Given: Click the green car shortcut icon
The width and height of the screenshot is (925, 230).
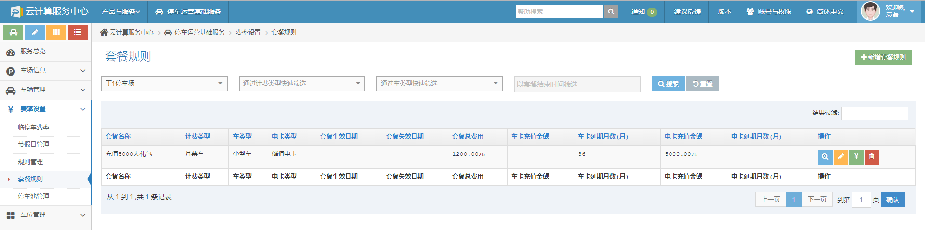Looking at the screenshot, I should pyautogui.click(x=13, y=32).
